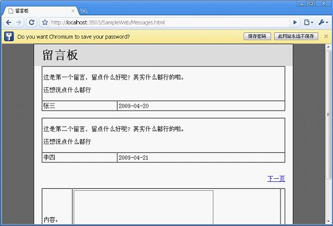Click the Go arrow beside the address bar
The height and width of the screenshot is (226, 333).
coord(295,22)
